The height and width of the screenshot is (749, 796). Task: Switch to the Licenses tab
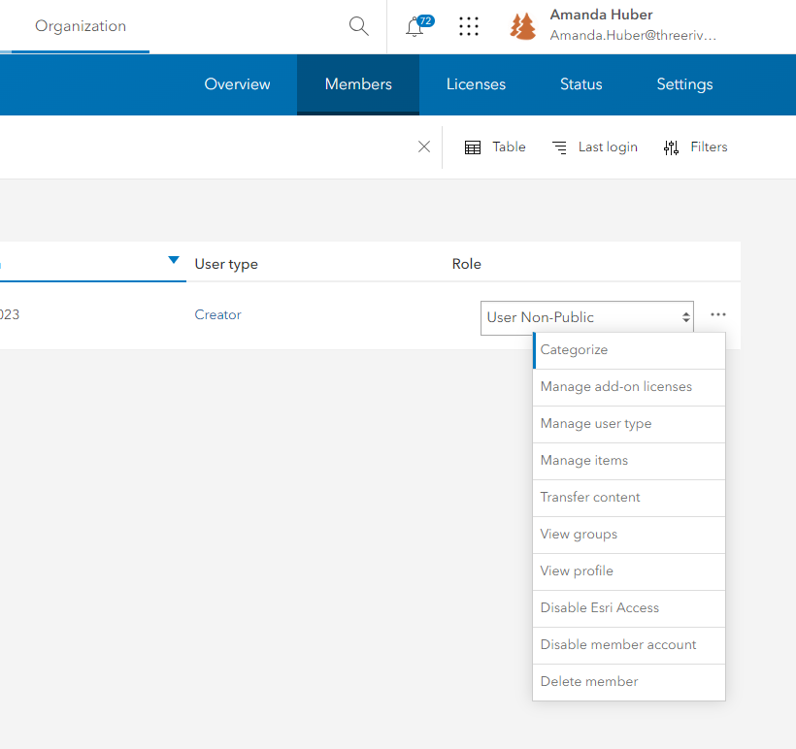tap(476, 84)
